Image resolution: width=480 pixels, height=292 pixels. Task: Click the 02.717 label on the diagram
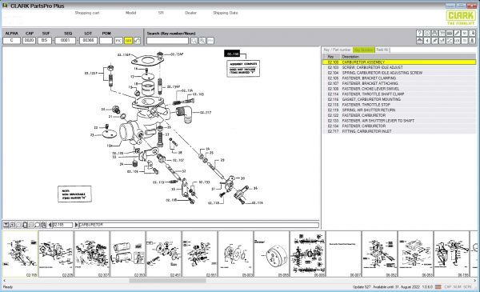pos(206,113)
